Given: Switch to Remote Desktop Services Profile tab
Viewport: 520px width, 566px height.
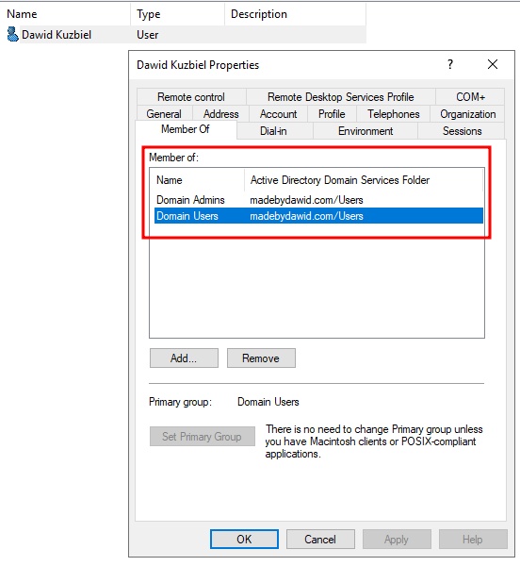Looking at the screenshot, I should tap(340, 97).
